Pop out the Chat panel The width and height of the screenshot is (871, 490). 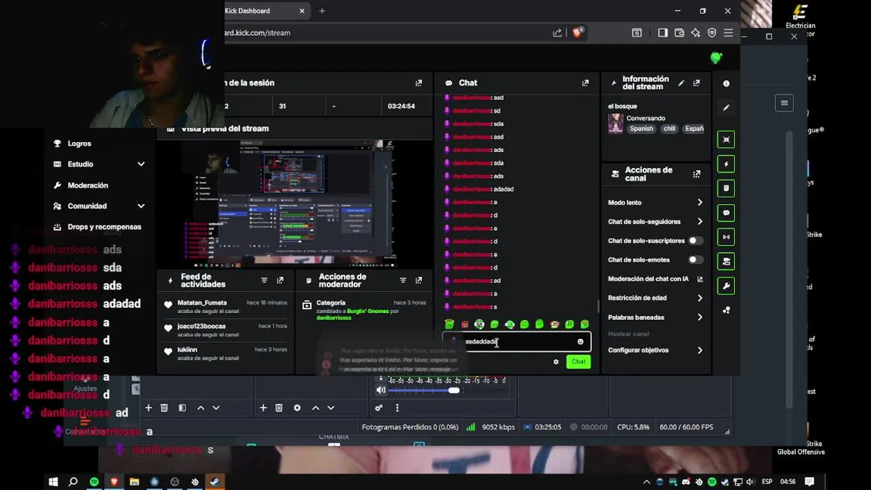point(585,83)
